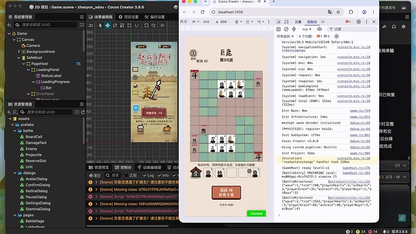Switch to 项目设置 tab
The image size is (416, 234).
[x=128, y=17]
